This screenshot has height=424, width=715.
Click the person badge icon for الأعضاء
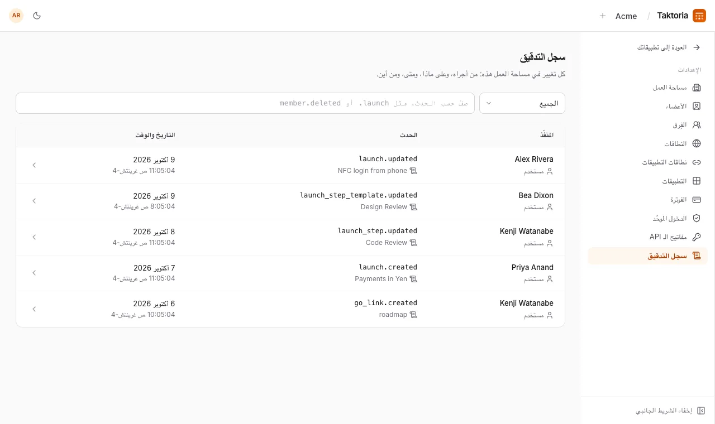[697, 106]
